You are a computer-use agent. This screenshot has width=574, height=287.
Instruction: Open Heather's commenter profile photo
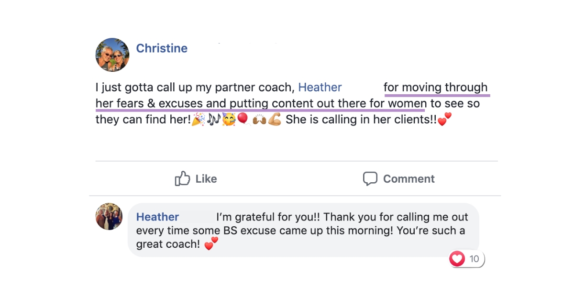[109, 216]
